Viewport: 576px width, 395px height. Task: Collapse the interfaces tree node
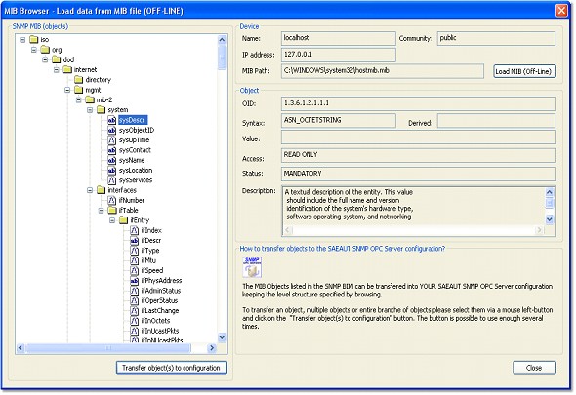tap(90, 190)
